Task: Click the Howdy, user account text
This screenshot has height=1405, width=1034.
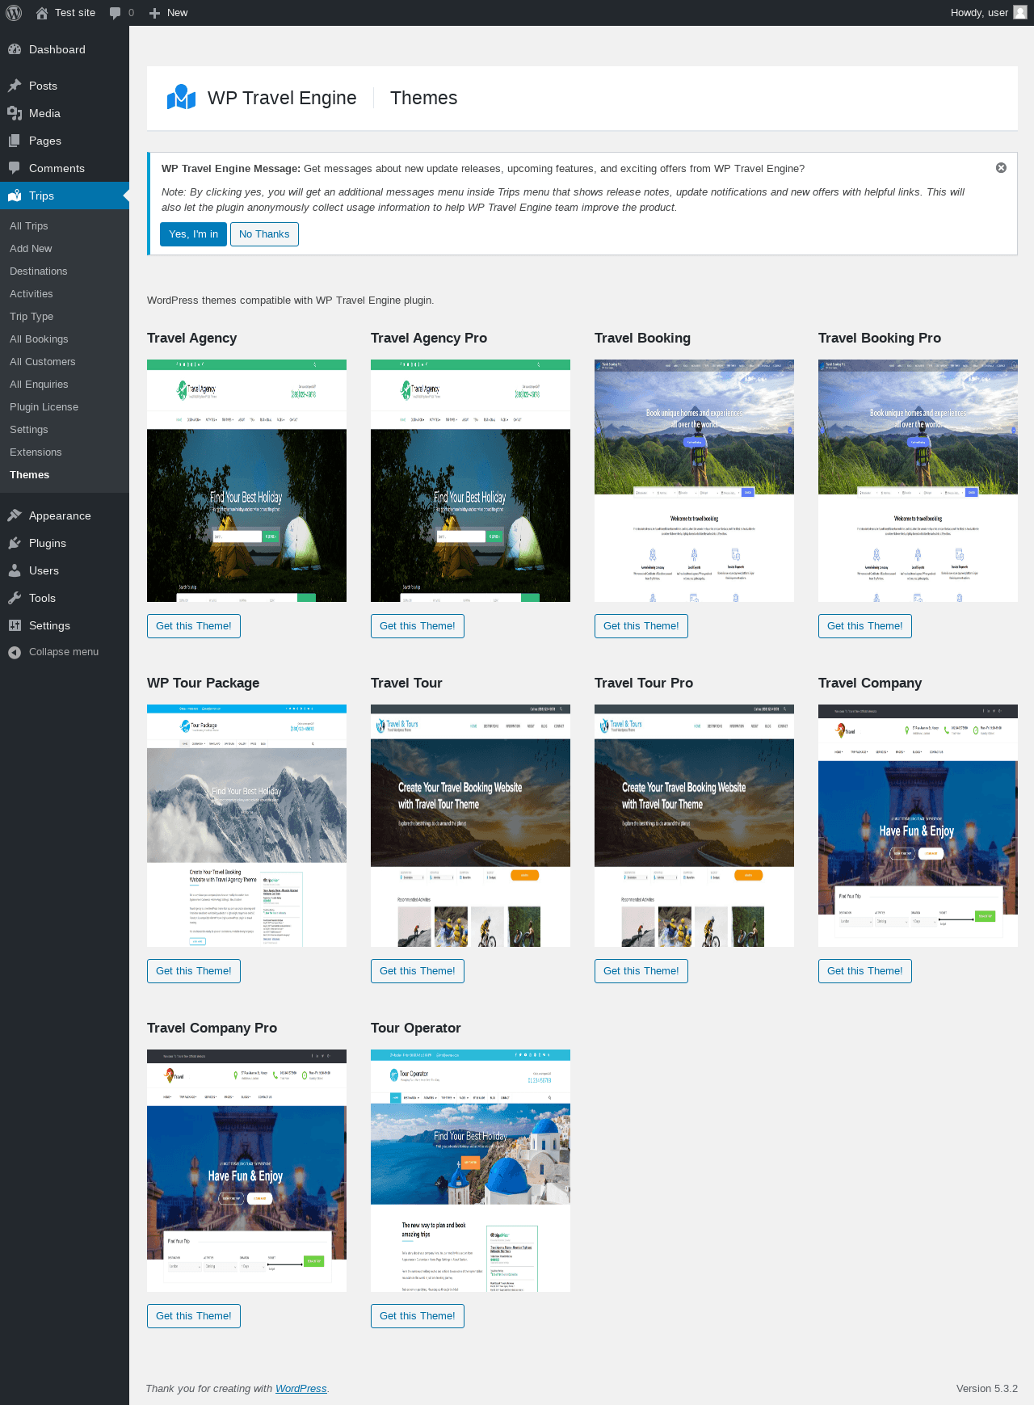Action: (979, 13)
